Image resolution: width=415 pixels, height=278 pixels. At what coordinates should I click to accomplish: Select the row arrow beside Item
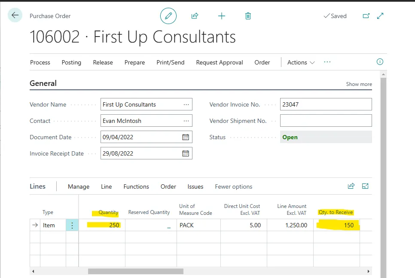point(35,225)
